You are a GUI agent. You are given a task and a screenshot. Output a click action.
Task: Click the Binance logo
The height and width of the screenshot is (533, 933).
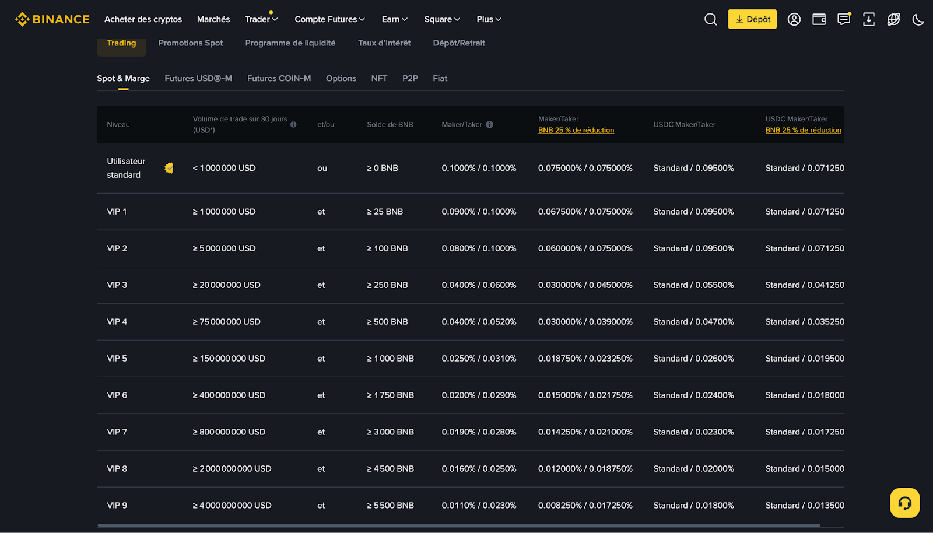(51, 19)
